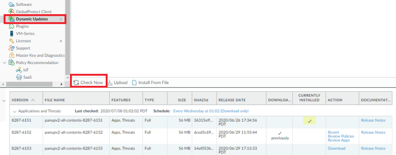Screen dimensions: 396x155
Task: Open the Support sidebar entry
Action: (23, 48)
